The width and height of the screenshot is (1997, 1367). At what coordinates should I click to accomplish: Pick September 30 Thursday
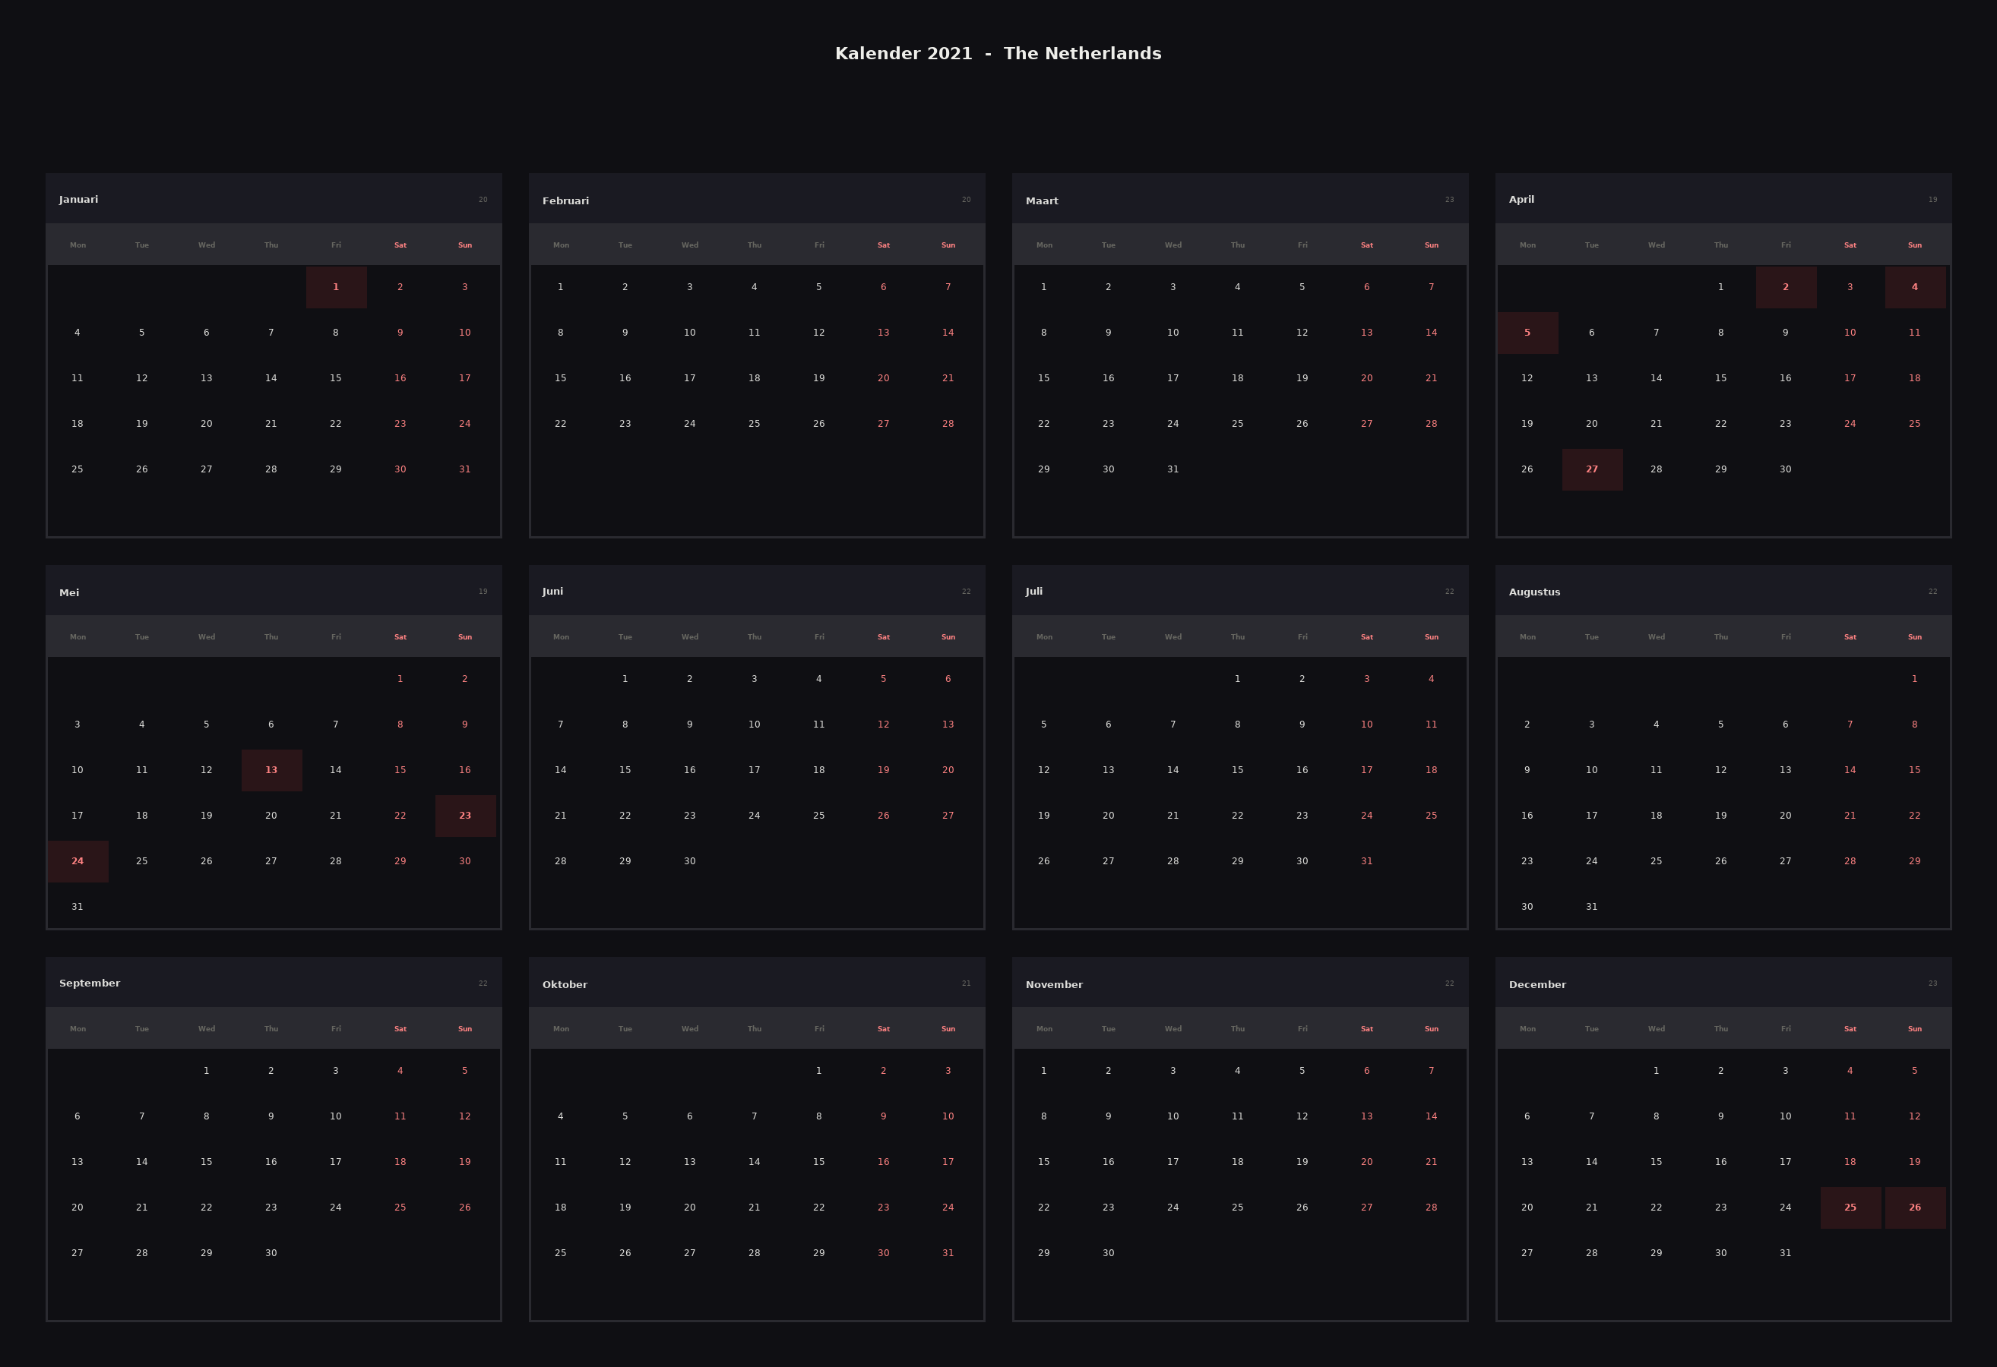(271, 1253)
